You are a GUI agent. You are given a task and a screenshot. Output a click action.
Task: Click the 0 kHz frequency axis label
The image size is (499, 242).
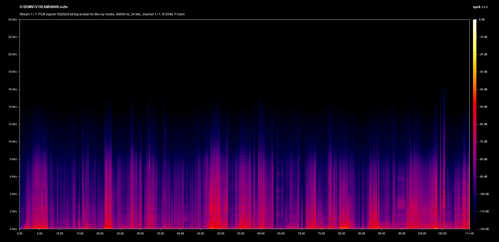tap(13, 229)
